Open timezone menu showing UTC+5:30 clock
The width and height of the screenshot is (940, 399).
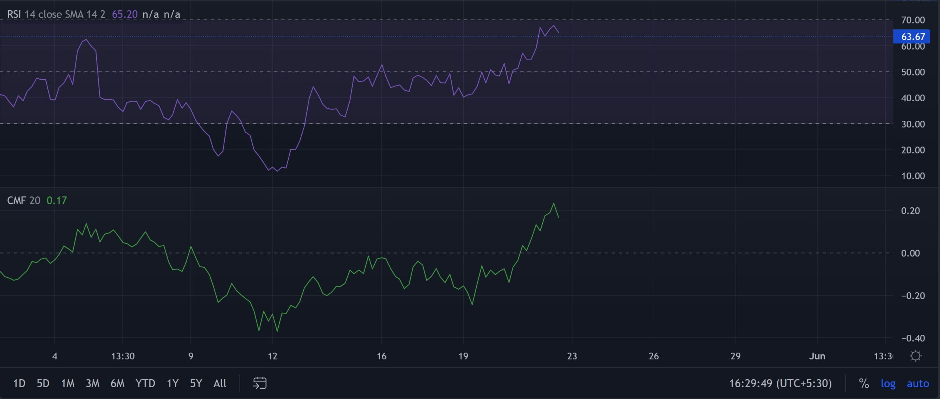click(x=780, y=383)
